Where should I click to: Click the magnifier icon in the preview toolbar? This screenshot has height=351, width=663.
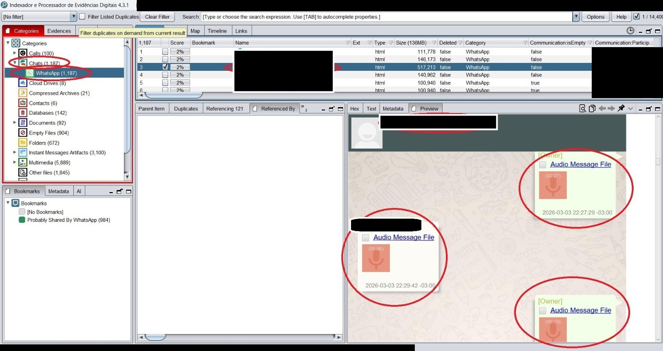coord(582,108)
